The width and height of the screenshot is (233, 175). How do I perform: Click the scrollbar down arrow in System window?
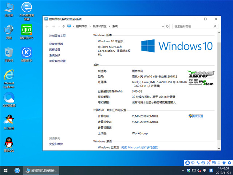click(x=219, y=148)
